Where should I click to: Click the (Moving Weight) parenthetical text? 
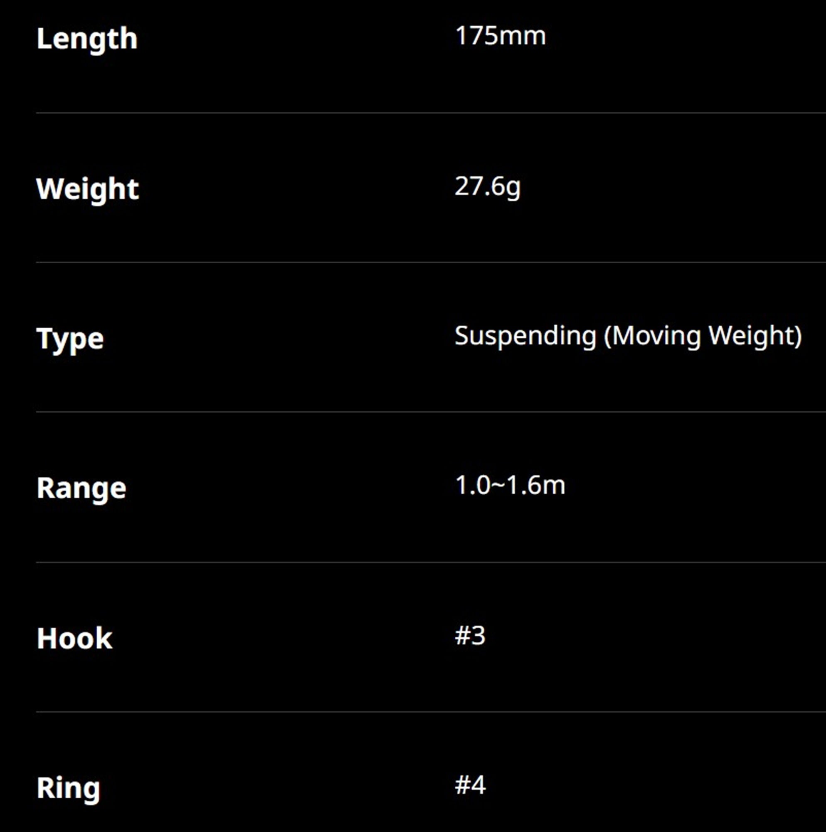(703, 336)
